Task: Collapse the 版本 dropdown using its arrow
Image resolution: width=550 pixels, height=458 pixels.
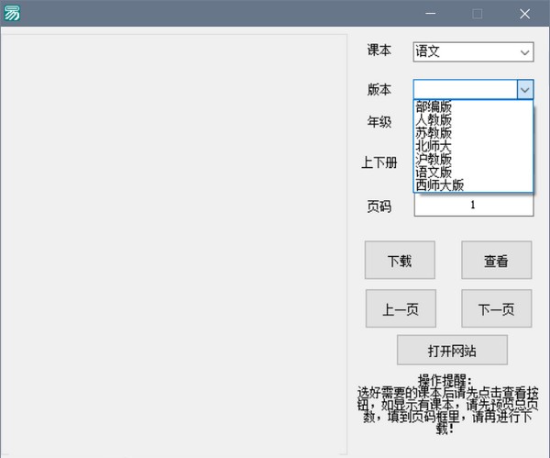Action: [524, 89]
